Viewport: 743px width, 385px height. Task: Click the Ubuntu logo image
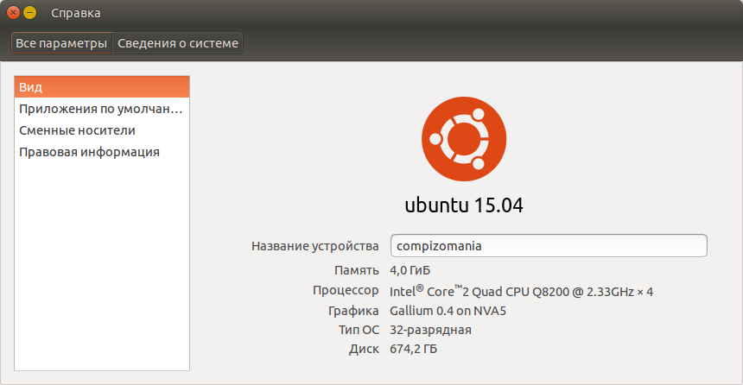pos(464,139)
